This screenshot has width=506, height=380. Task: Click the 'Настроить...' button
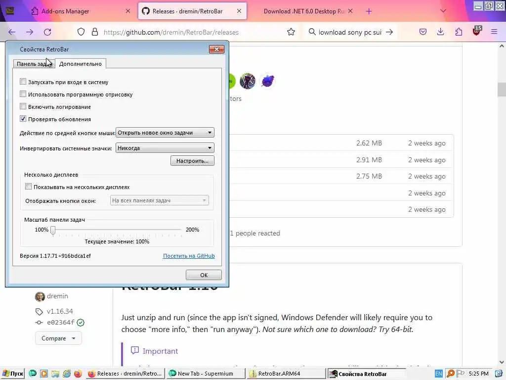point(192,161)
